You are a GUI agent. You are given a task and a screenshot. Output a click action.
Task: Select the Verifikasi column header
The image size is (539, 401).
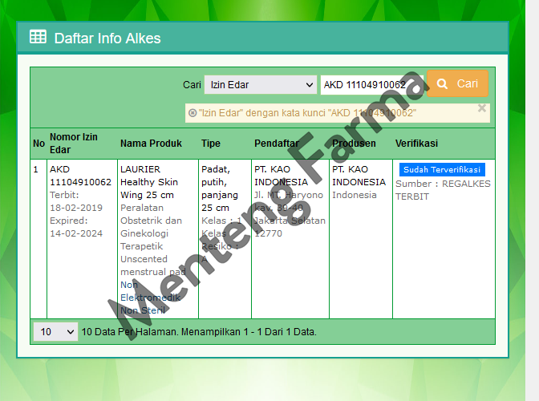pyautogui.click(x=416, y=144)
